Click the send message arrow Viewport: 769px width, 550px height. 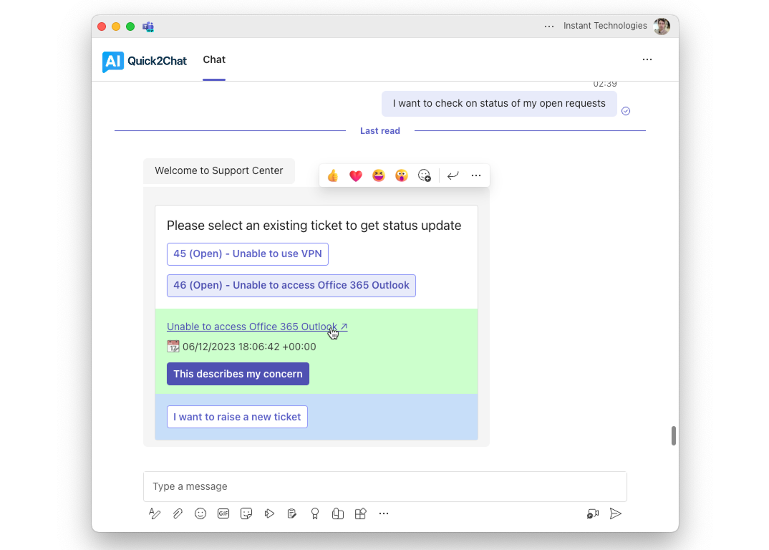click(x=615, y=513)
